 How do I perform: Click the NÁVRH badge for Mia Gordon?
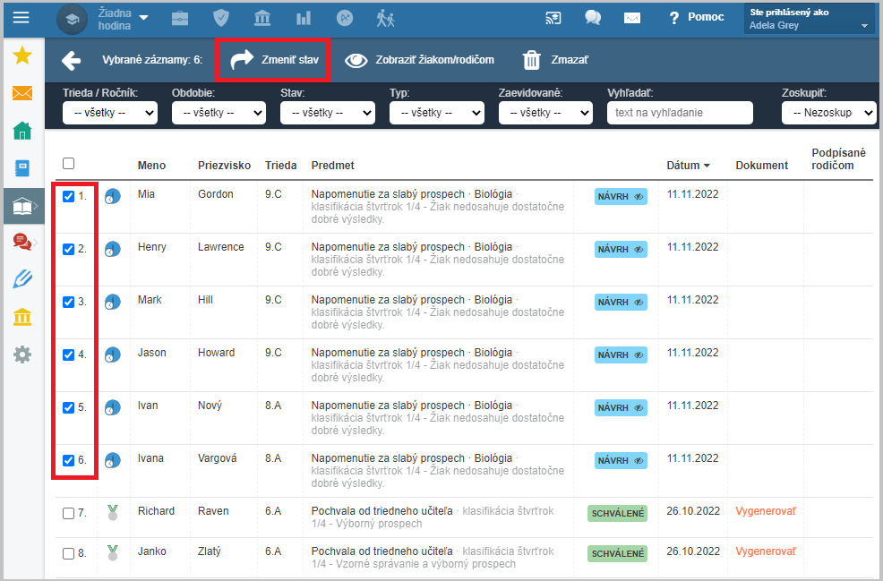tap(621, 196)
